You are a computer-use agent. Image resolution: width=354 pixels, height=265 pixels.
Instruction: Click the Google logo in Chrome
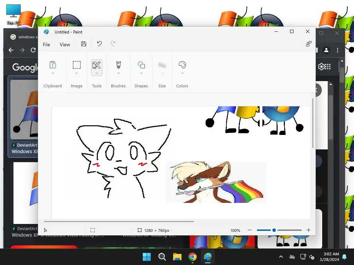(25, 67)
